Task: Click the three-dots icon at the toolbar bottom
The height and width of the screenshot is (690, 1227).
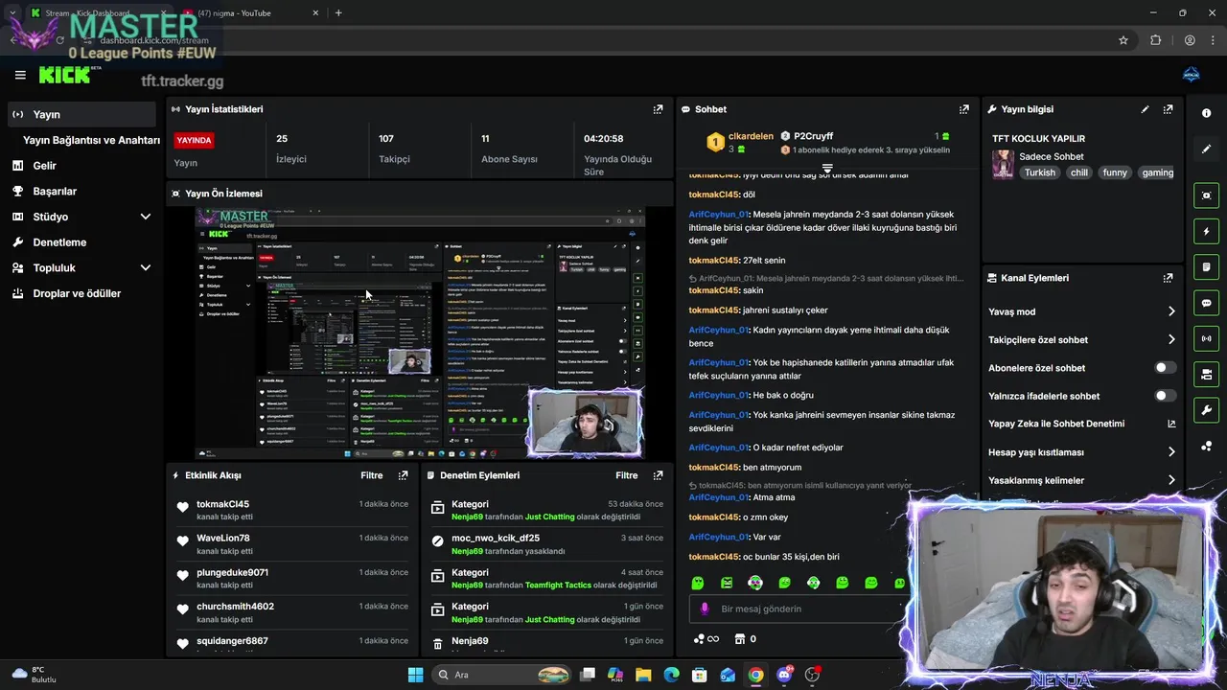Action: (x=1206, y=446)
